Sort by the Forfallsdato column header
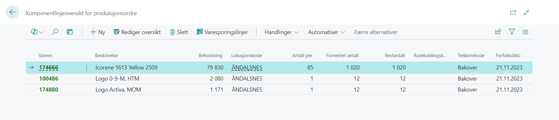This screenshot has height=120, width=559. coord(508,56)
